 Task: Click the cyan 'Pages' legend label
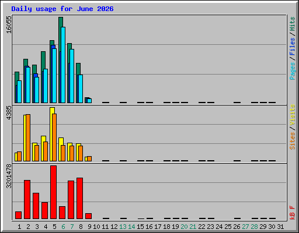pos(292,71)
